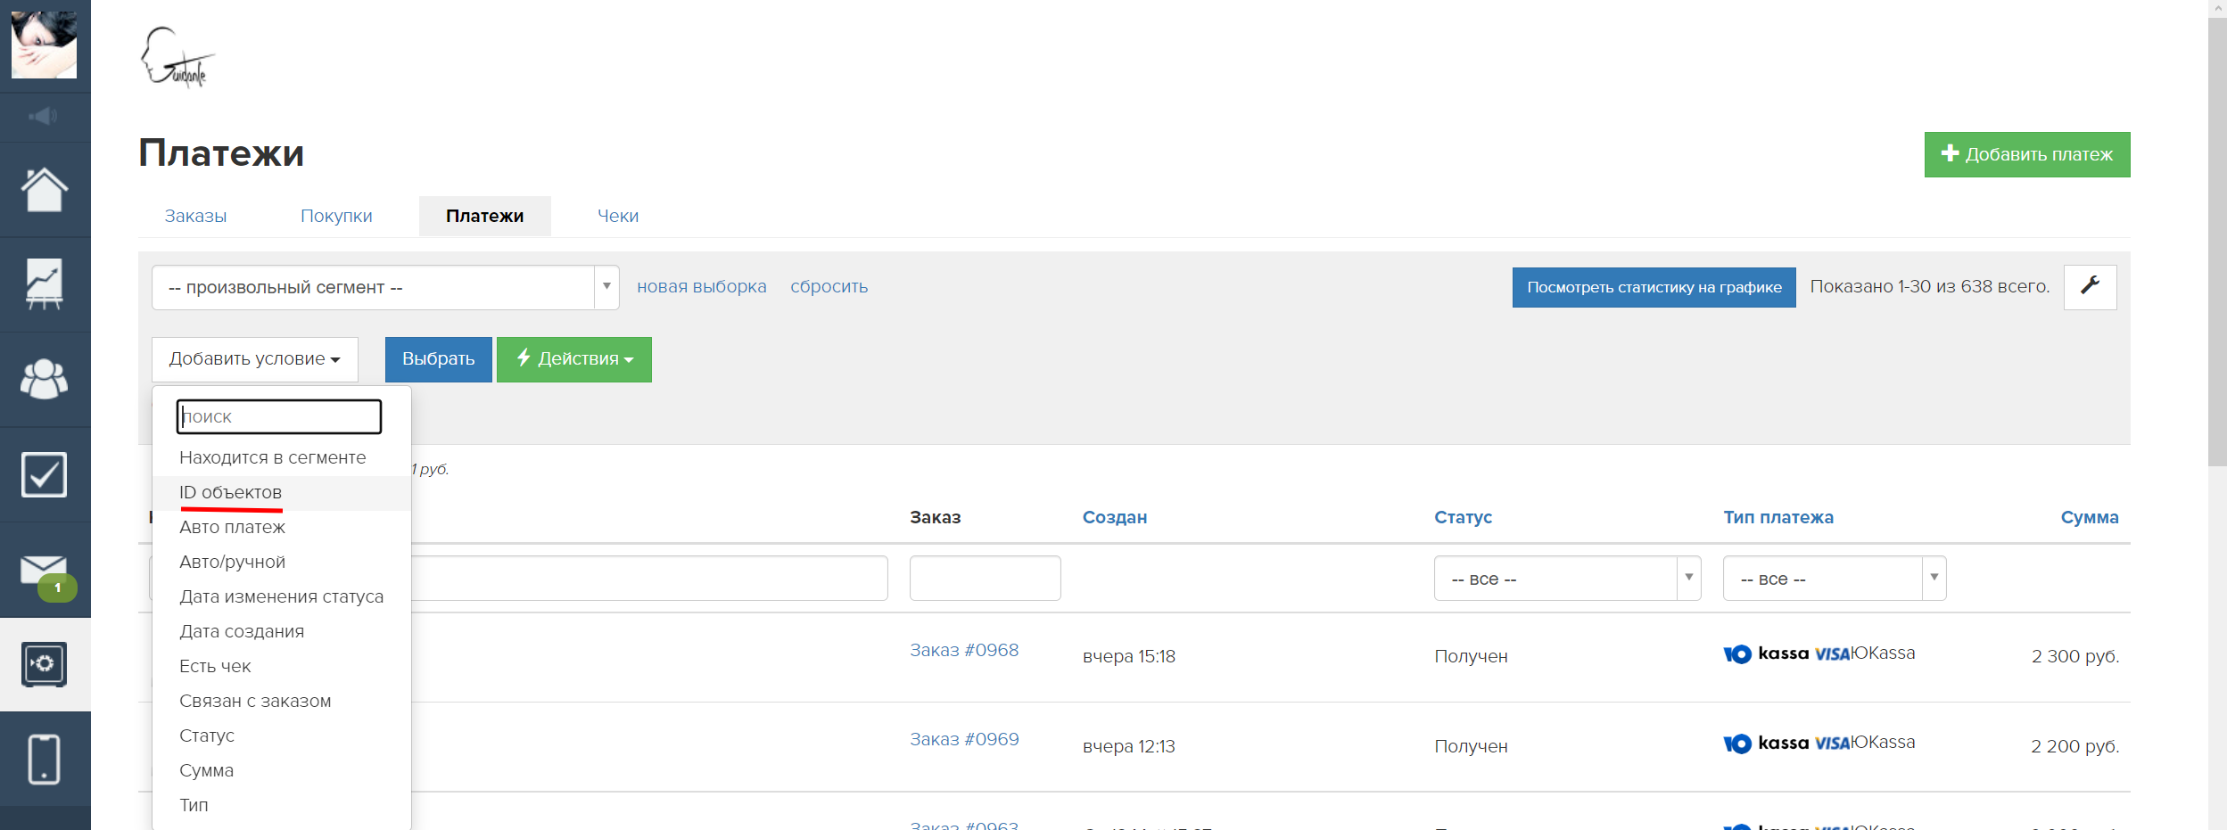Open the users group sidebar icon
2227x830 pixels.
[x=44, y=380]
